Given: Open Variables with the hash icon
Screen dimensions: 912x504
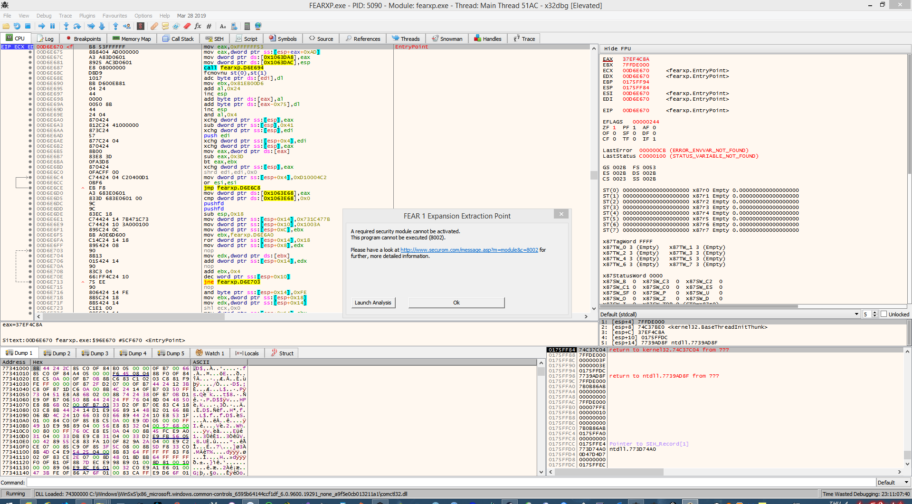Looking at the screenshot, I should (x=209, y=26).
